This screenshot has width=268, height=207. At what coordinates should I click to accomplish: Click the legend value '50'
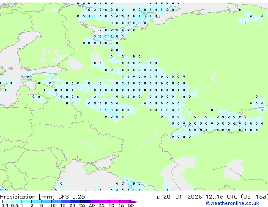[131, 205]
